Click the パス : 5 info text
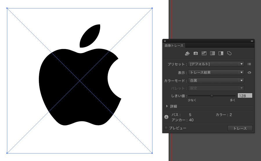 click(181, 115)
